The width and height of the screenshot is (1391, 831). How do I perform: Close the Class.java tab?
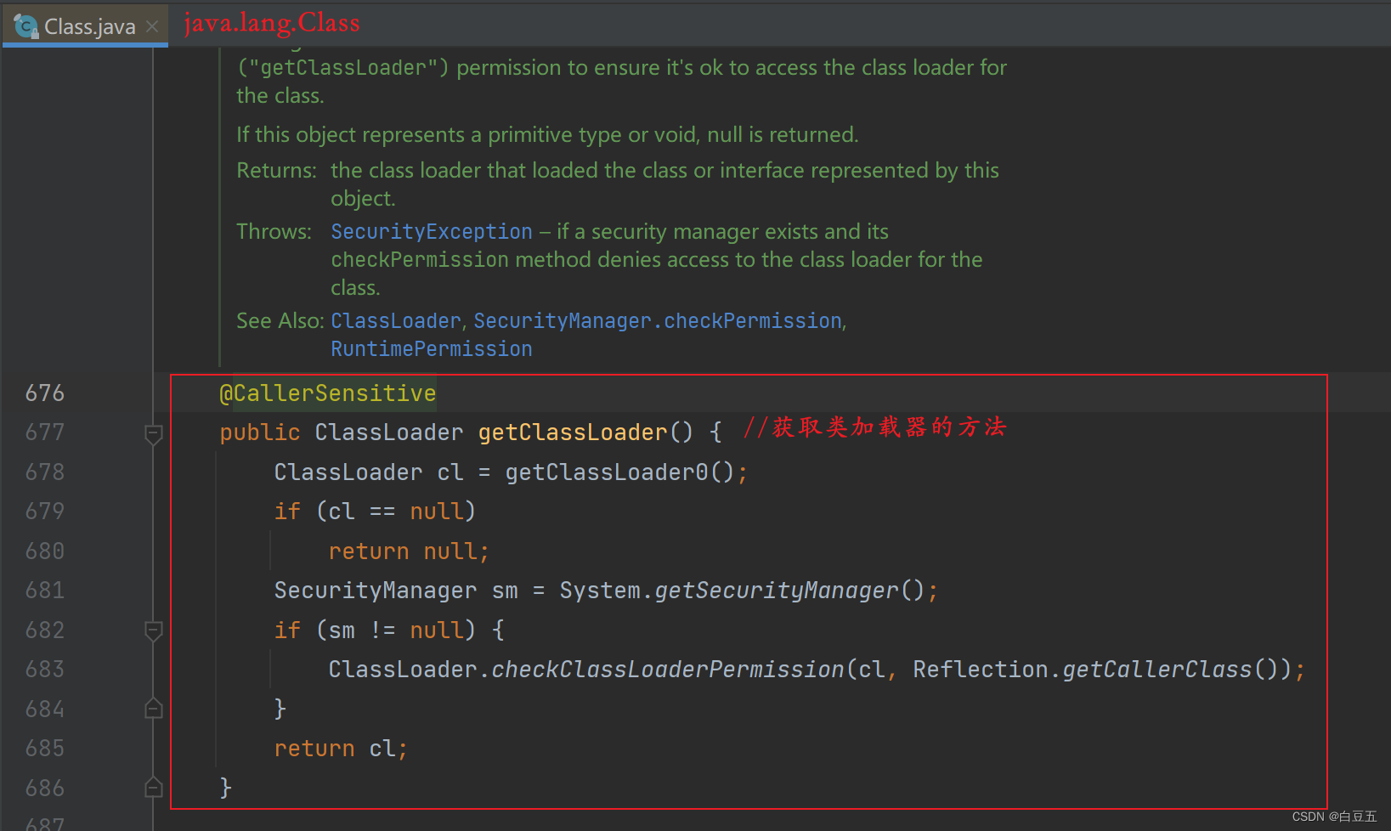(x=152, y=27)
